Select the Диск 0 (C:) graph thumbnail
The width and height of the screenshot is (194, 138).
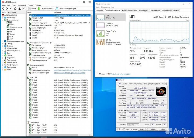pyautogui.click(x=100, y=33)
